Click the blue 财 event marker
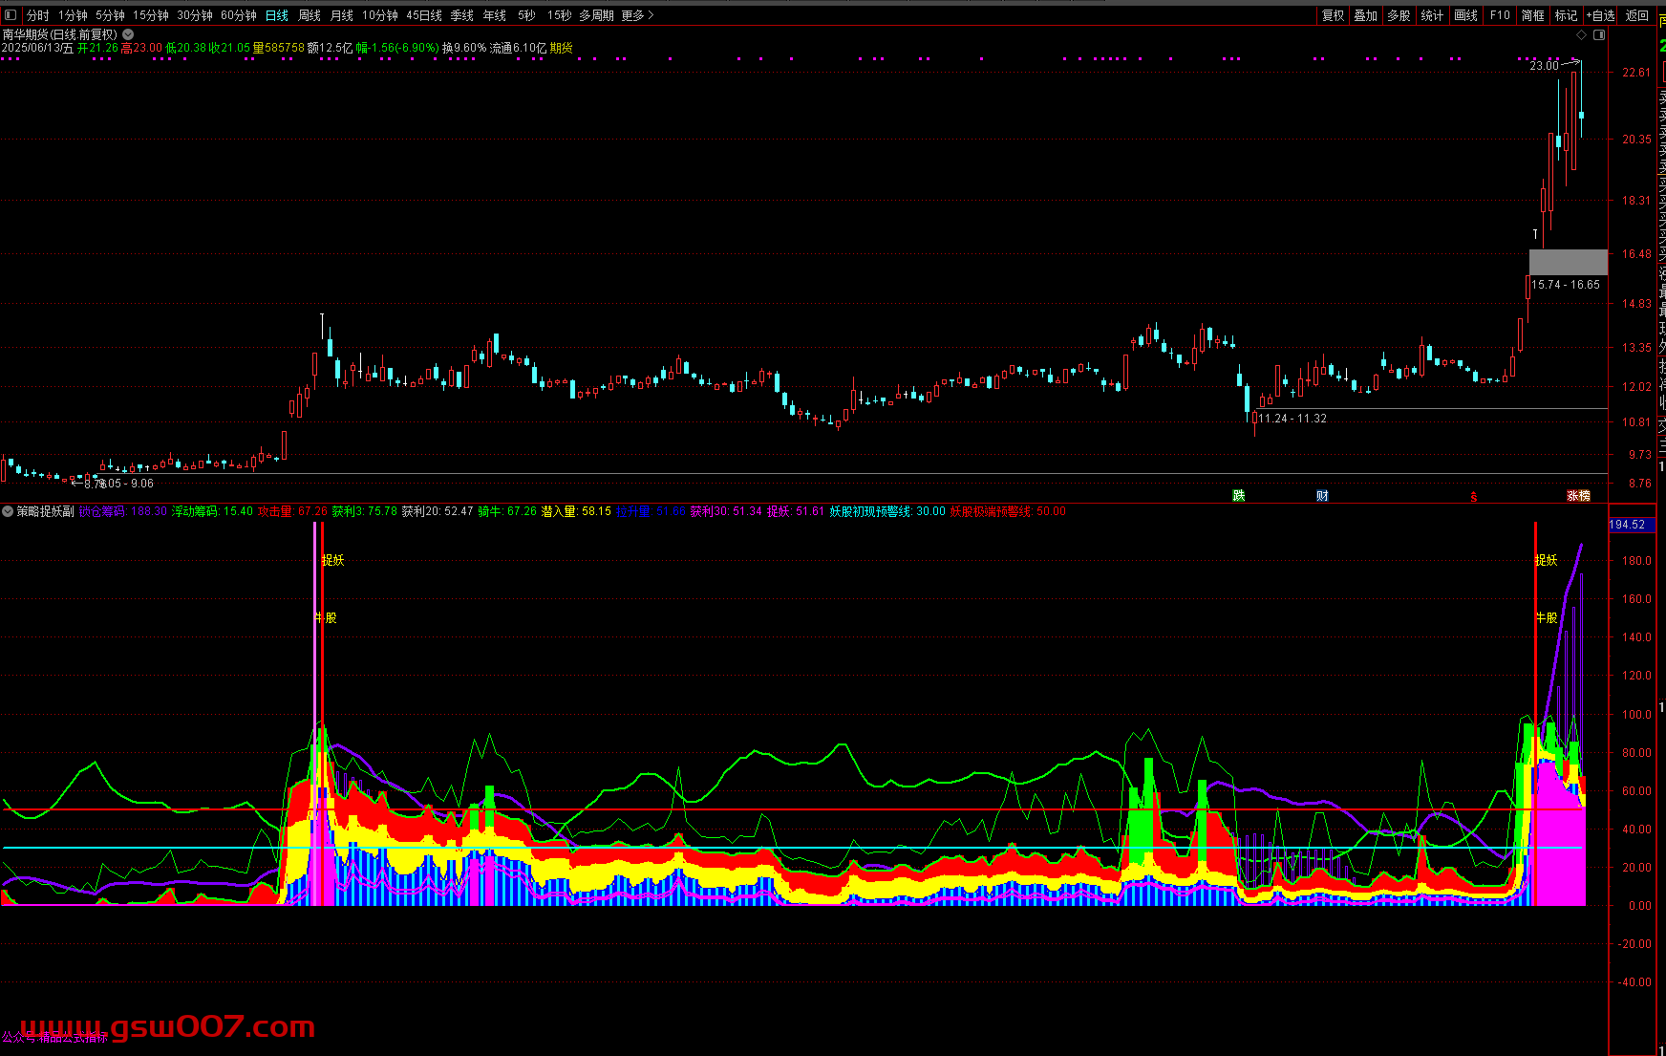 coord(1322,495)
